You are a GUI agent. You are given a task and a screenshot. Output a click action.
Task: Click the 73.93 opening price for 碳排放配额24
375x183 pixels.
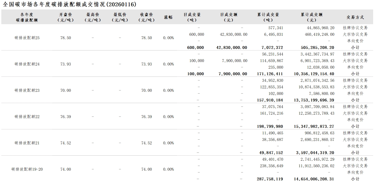[65, 64]
